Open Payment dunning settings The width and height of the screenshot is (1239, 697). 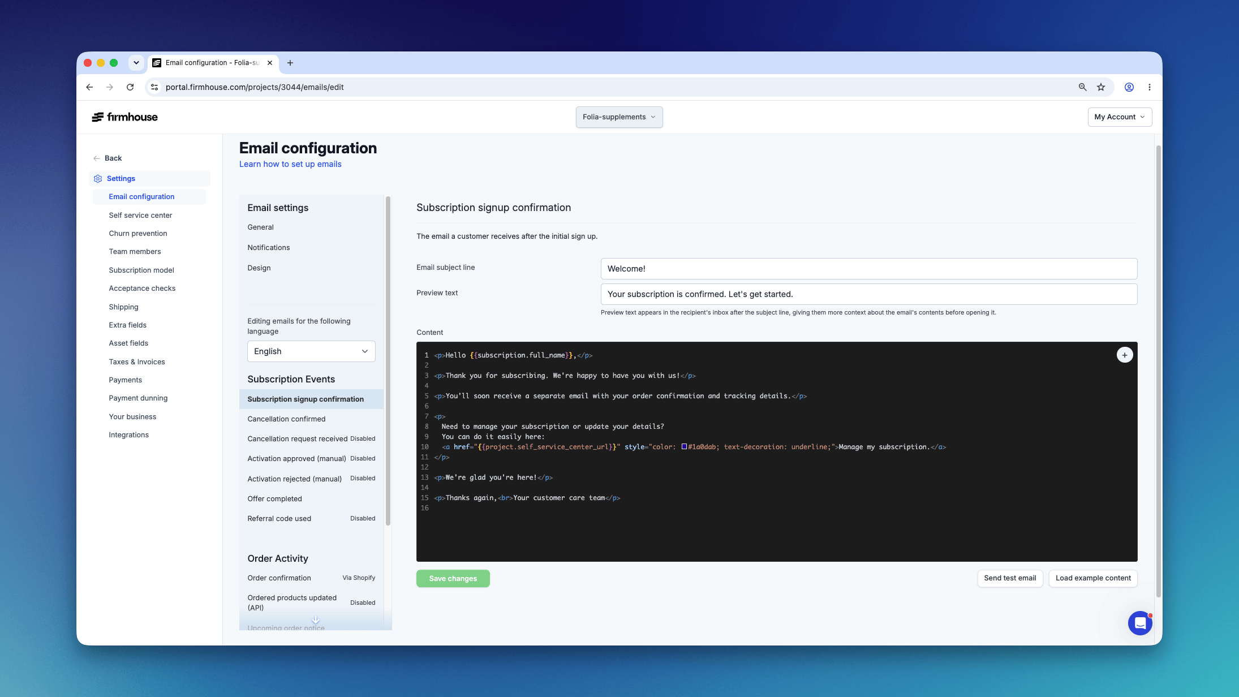(138, 398)
